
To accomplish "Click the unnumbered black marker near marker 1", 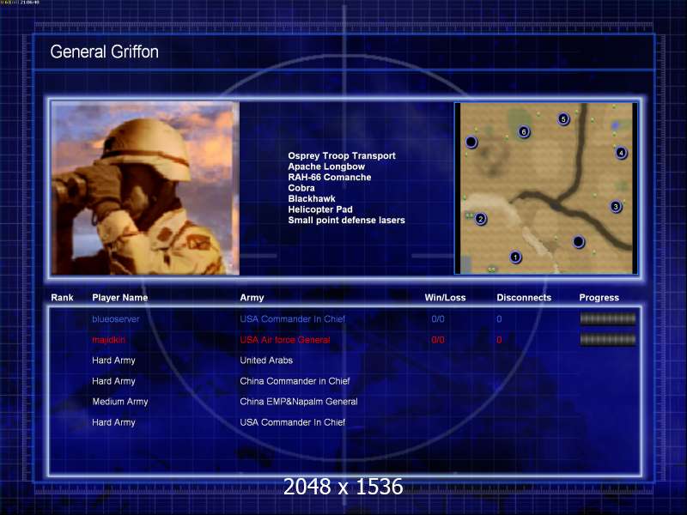I will pos(578,242).
